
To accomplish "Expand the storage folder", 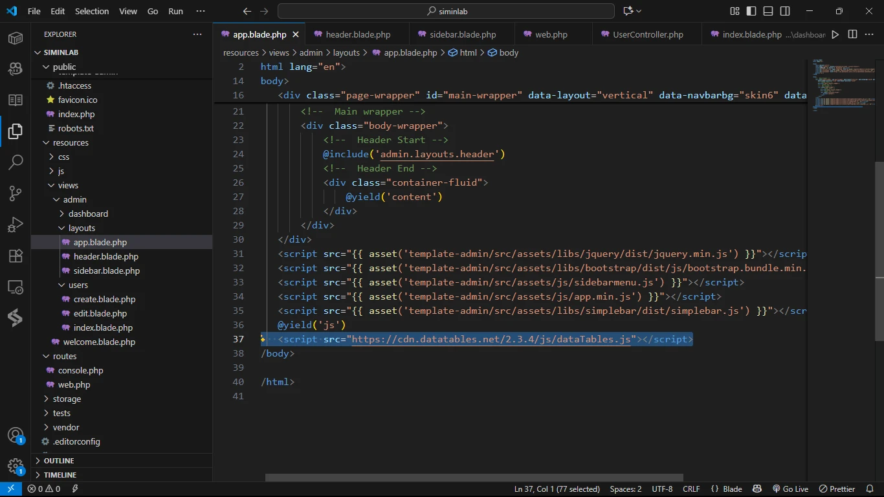I will 67,399.
